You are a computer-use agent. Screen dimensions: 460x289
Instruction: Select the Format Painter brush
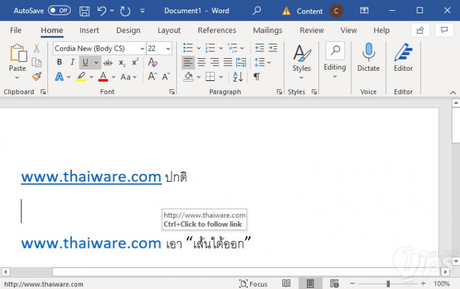[x=37, y=77]
